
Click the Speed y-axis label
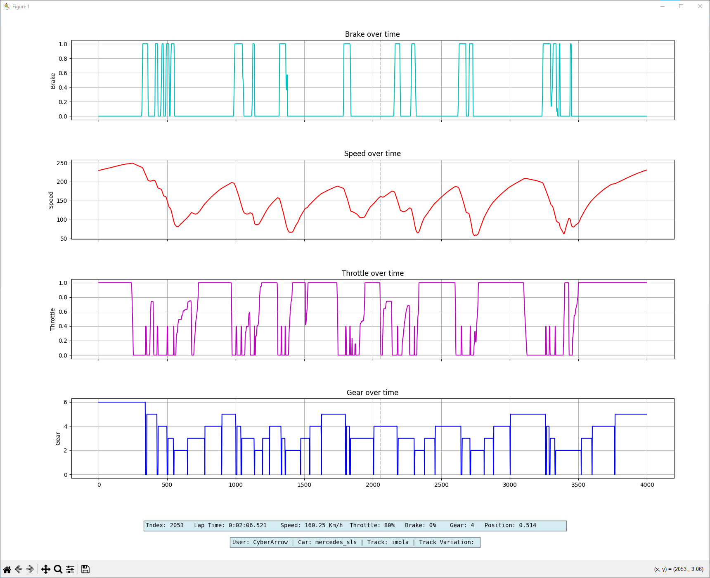tap(51, 200)
